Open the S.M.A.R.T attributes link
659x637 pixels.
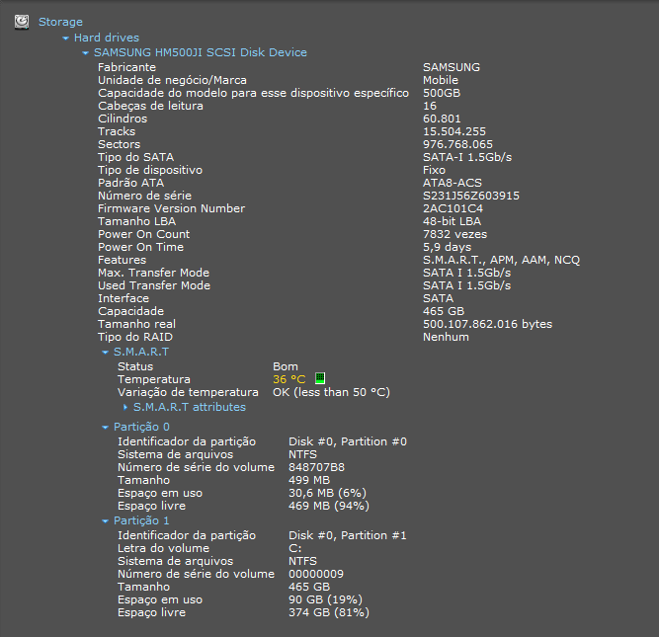190,407
